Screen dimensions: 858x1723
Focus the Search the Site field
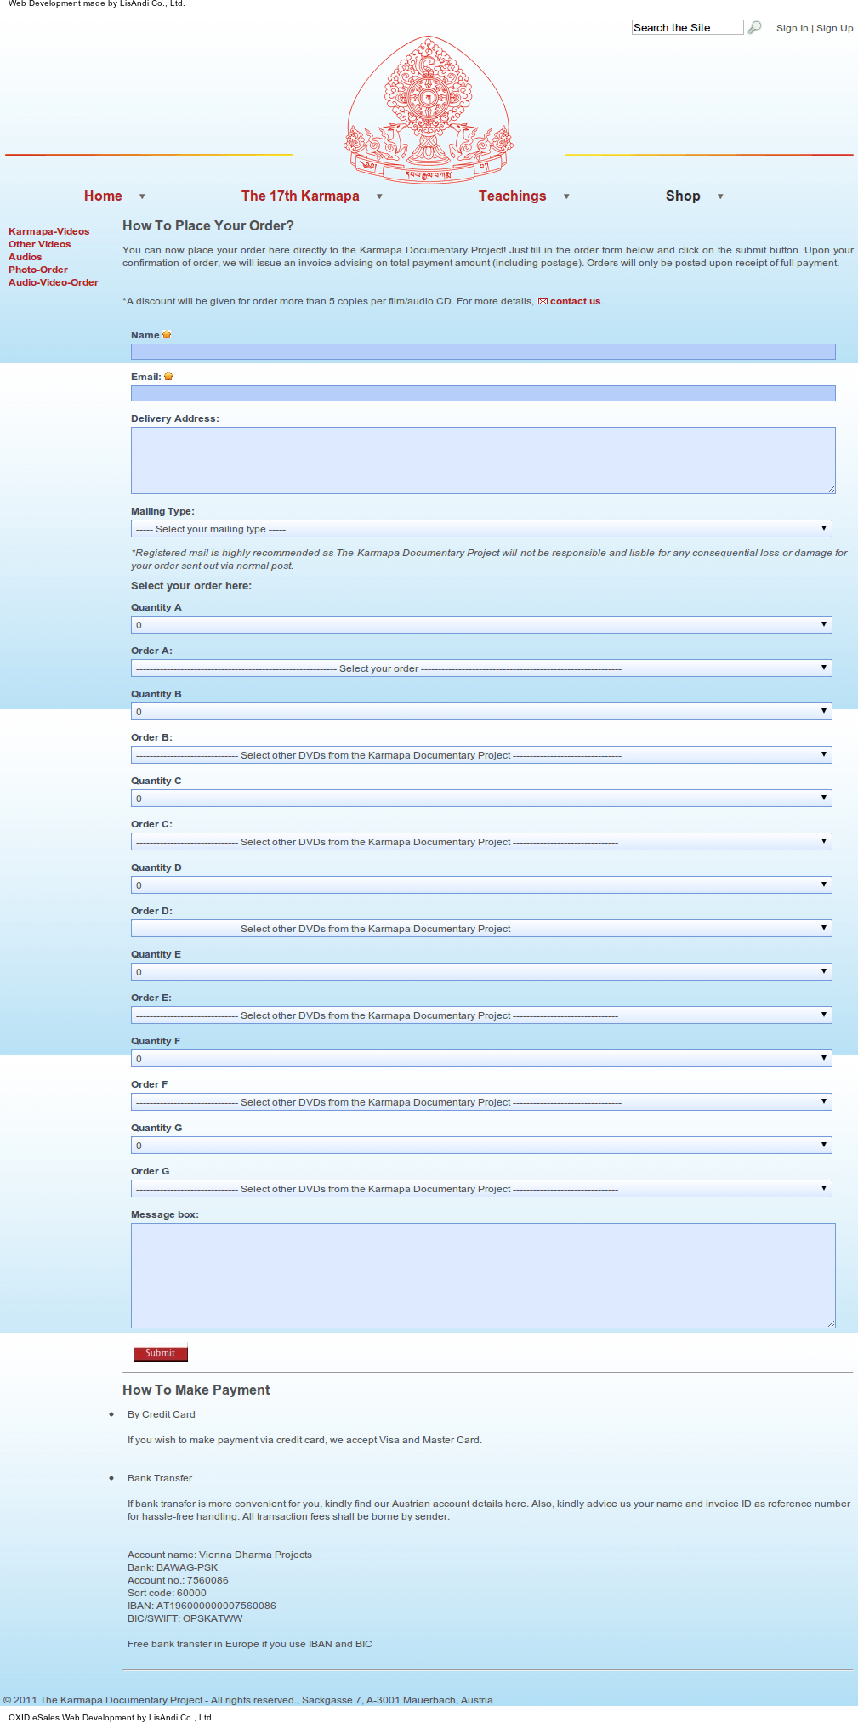click(x=687, y=27)
